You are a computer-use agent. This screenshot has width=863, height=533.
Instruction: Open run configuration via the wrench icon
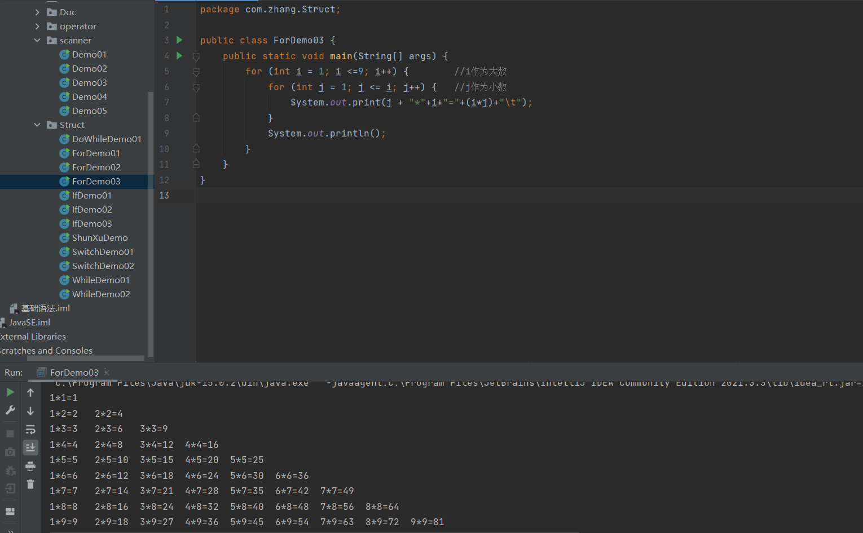[x=10, y=411]
